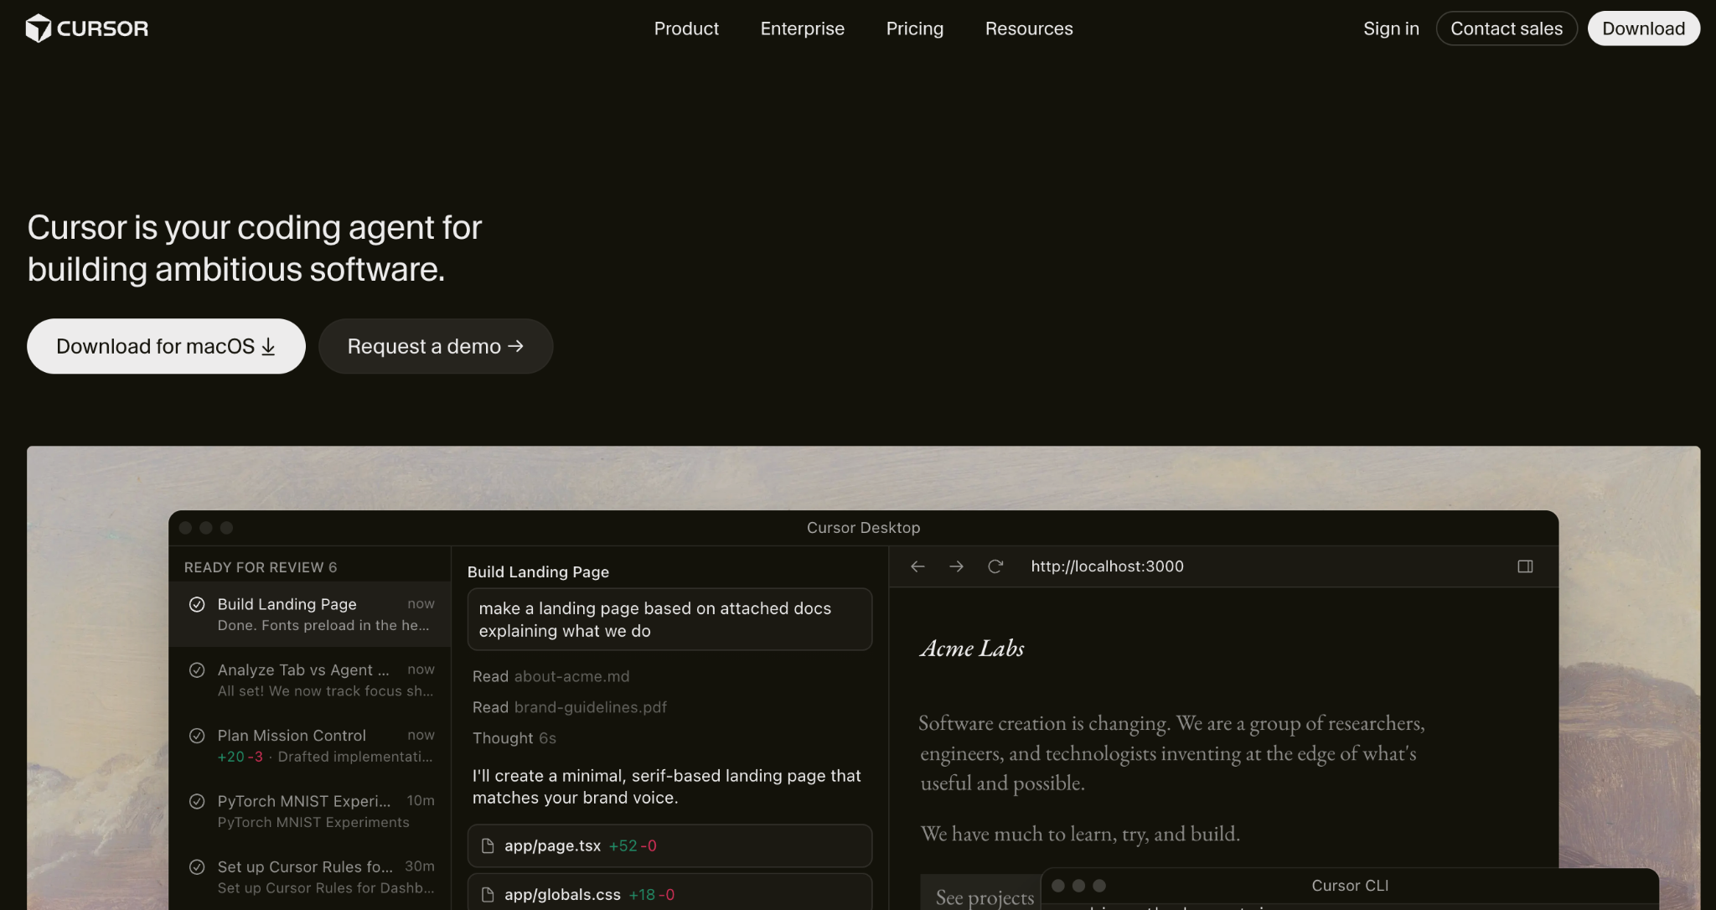Click the Sign in link
This screenshot has width=1716, height=910.
[x=1391, y=28]
